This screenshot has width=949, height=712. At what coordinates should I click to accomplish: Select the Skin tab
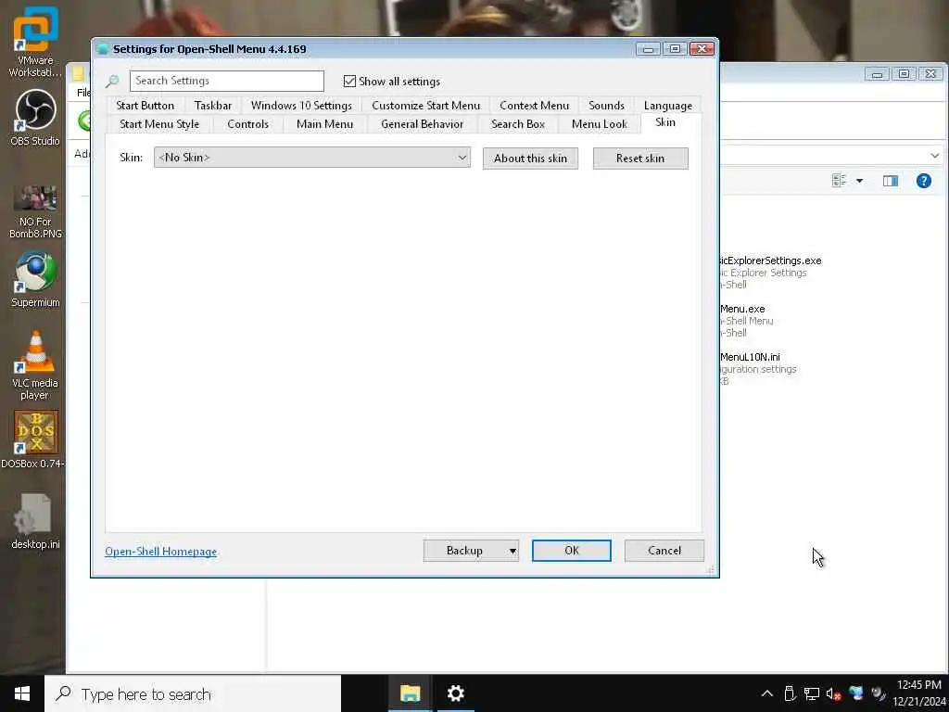[665, 123]
